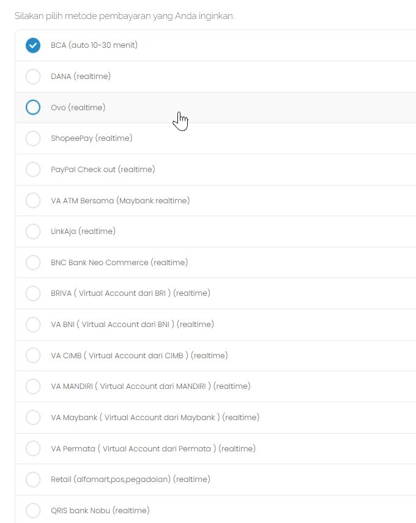Select the VA Maybank radio button
Image resolution: width=416 pixels, height=523 pixels.
33,418
